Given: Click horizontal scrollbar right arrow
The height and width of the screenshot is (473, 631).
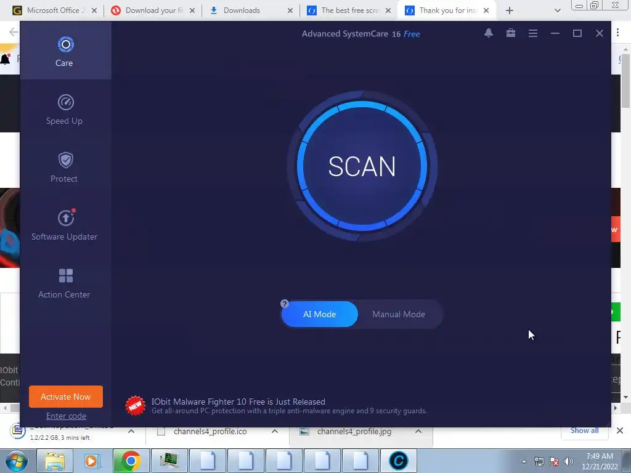Looking at the screenshot, I should point(616,408).
